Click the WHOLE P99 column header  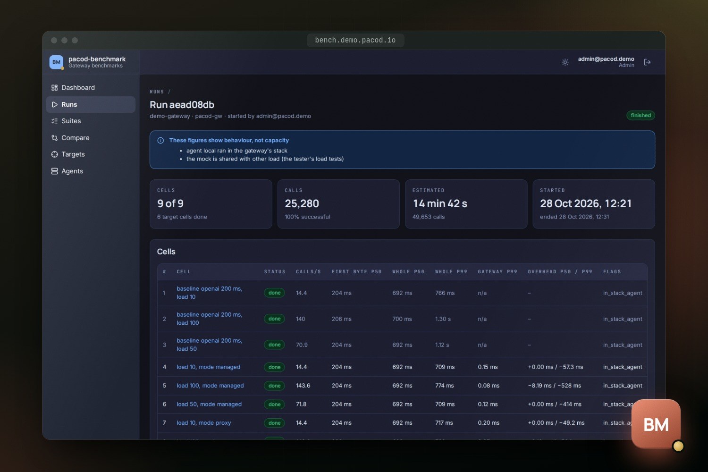click(x=451, y=272)
